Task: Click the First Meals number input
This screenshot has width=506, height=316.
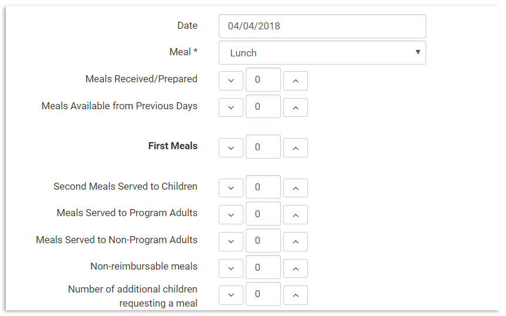Action: [x=263, y=147]
